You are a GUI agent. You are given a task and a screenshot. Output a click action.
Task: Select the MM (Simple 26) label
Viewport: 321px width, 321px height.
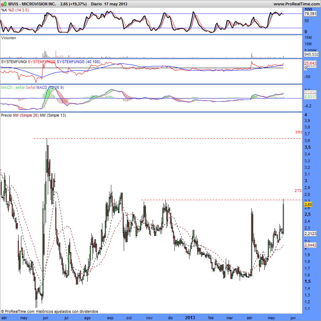point(26,115)
